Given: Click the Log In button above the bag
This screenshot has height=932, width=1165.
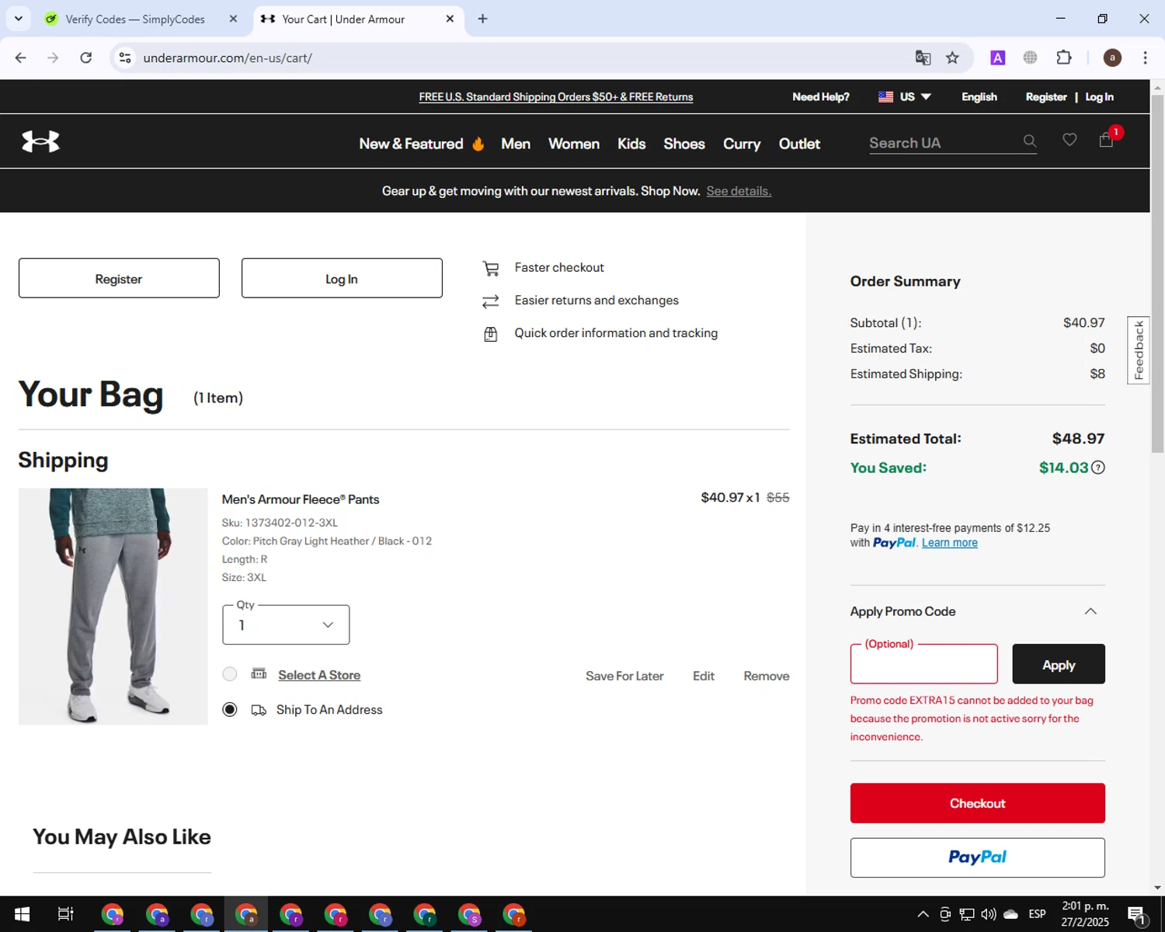Looking at the screenshot, I should pyautogui.click(x=342, y=278).
